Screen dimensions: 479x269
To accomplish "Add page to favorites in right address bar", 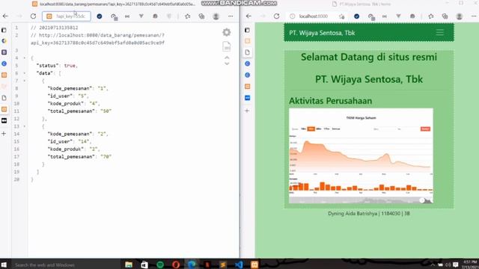I will pos(342,16).
